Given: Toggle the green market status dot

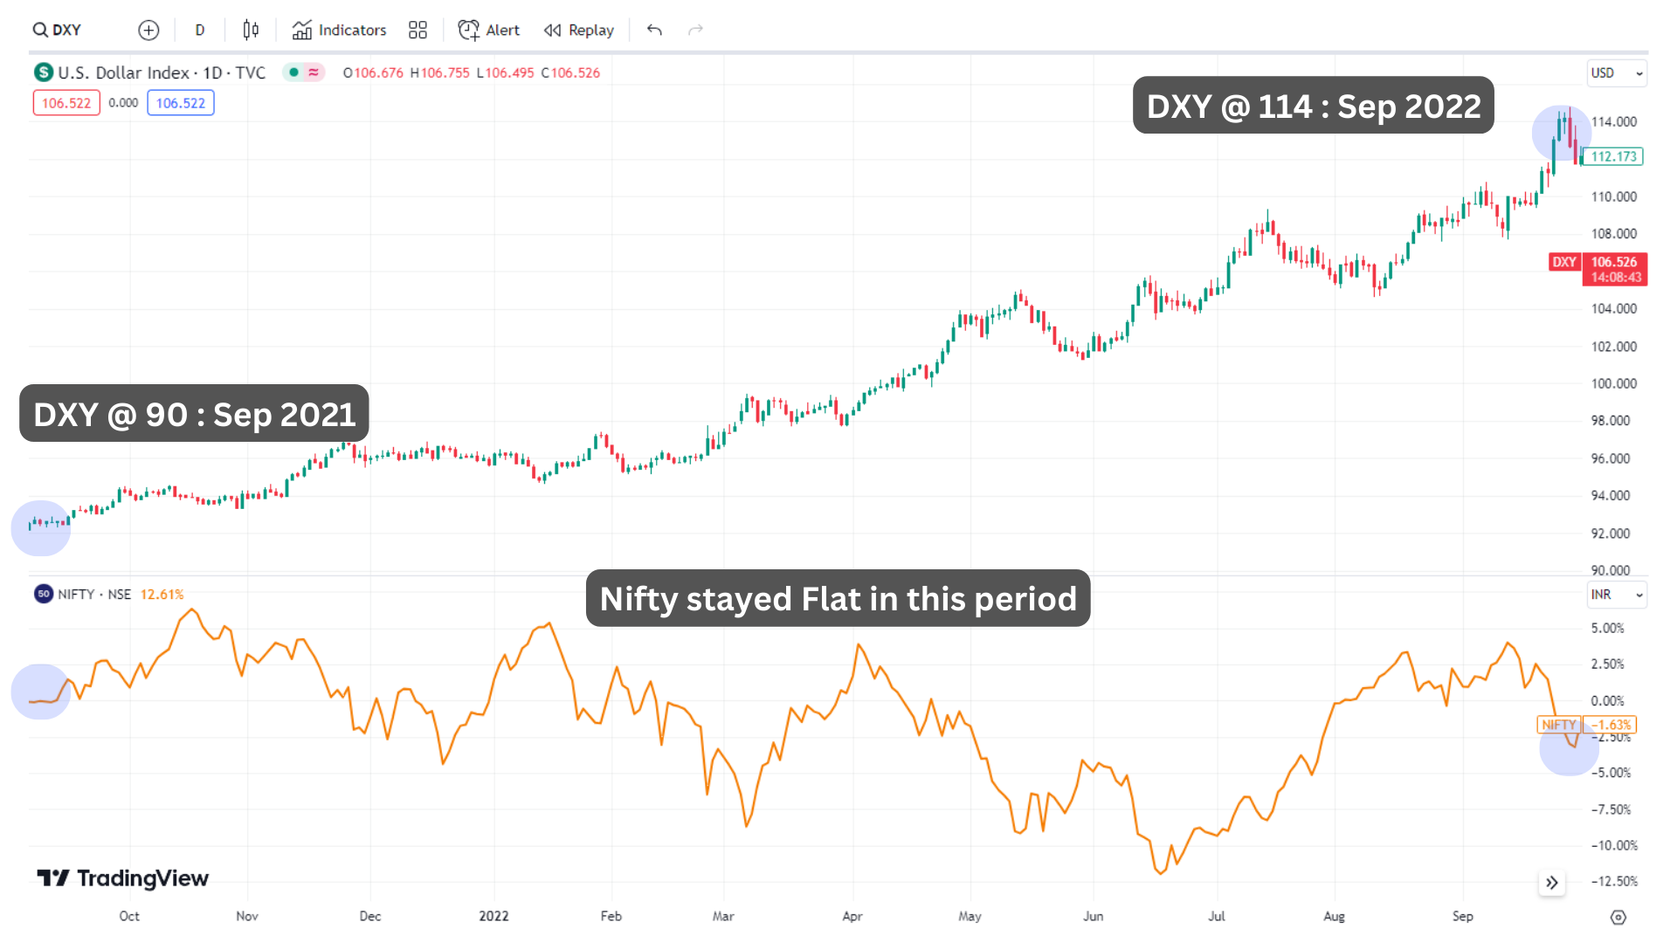Looking at the screenshot, I should click(x=294, y=72).
